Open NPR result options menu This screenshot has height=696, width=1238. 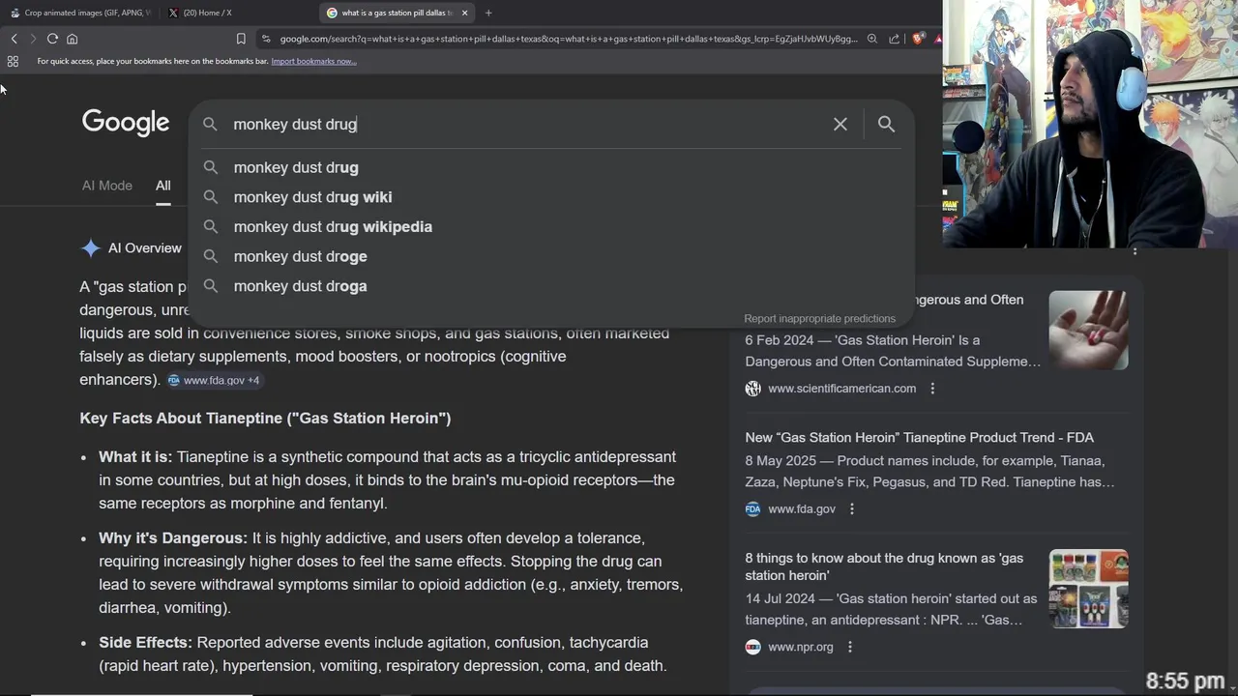point(850,647)
